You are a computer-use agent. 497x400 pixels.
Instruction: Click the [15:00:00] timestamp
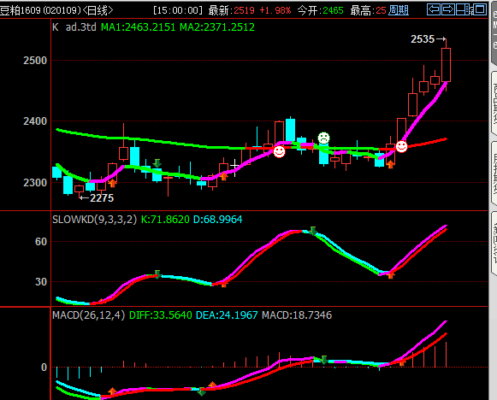[x=178, y=10]
